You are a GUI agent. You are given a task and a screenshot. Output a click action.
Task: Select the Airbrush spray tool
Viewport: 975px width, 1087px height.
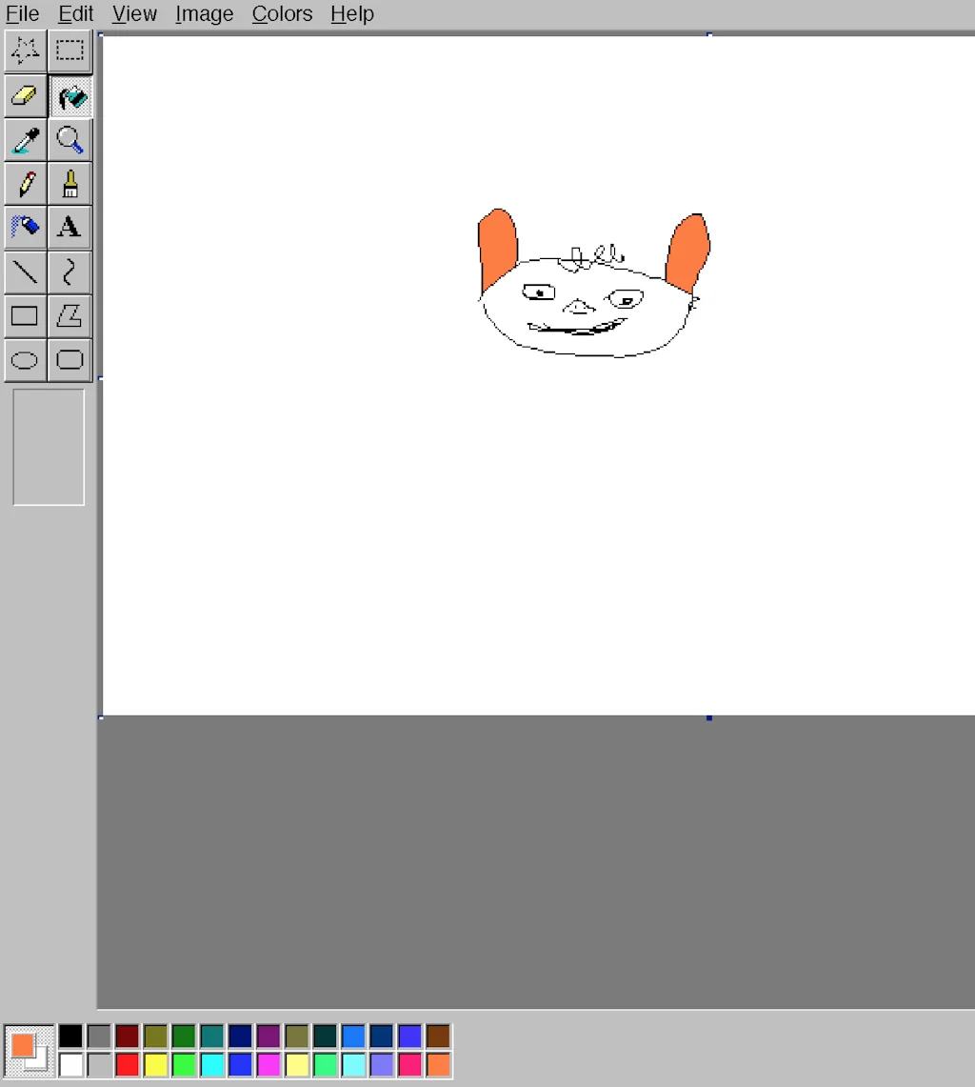(x=25, y=227)
